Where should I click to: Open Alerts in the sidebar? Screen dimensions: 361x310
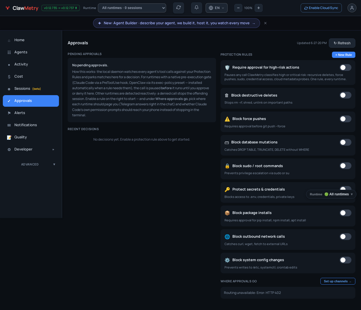click(31, 113)
